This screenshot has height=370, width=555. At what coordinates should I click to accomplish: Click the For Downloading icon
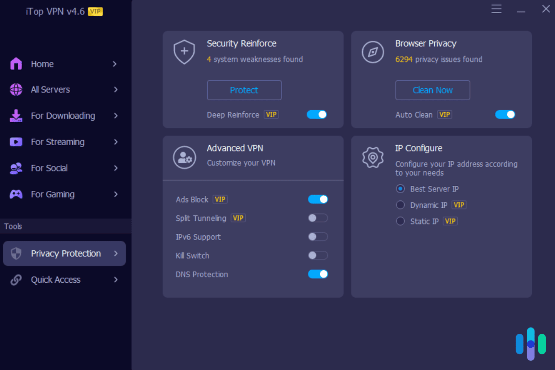pos(15,116)
